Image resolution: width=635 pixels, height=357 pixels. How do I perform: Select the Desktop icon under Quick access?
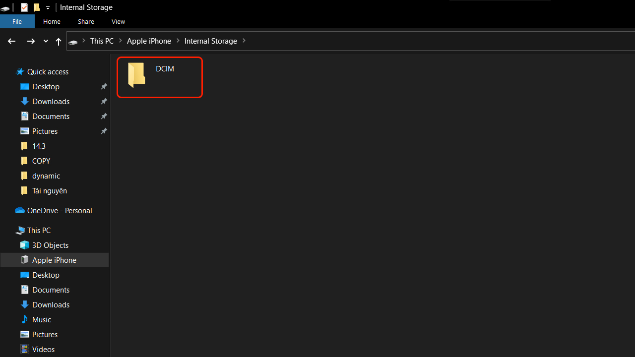coord(25,87)
